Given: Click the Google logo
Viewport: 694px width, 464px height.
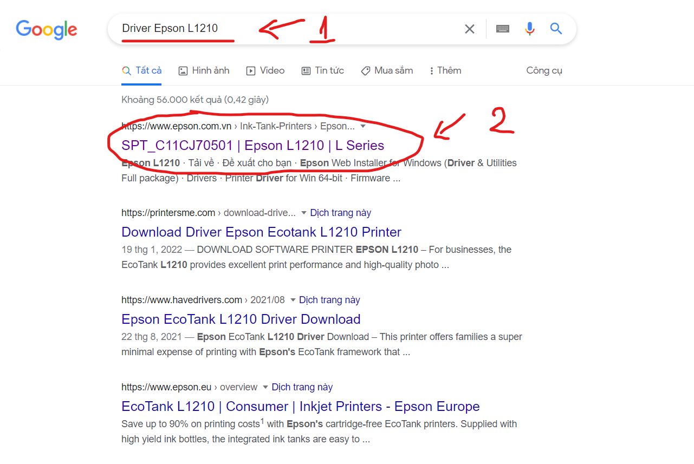Looking at the screenshot, I should (x=46, y=30).
